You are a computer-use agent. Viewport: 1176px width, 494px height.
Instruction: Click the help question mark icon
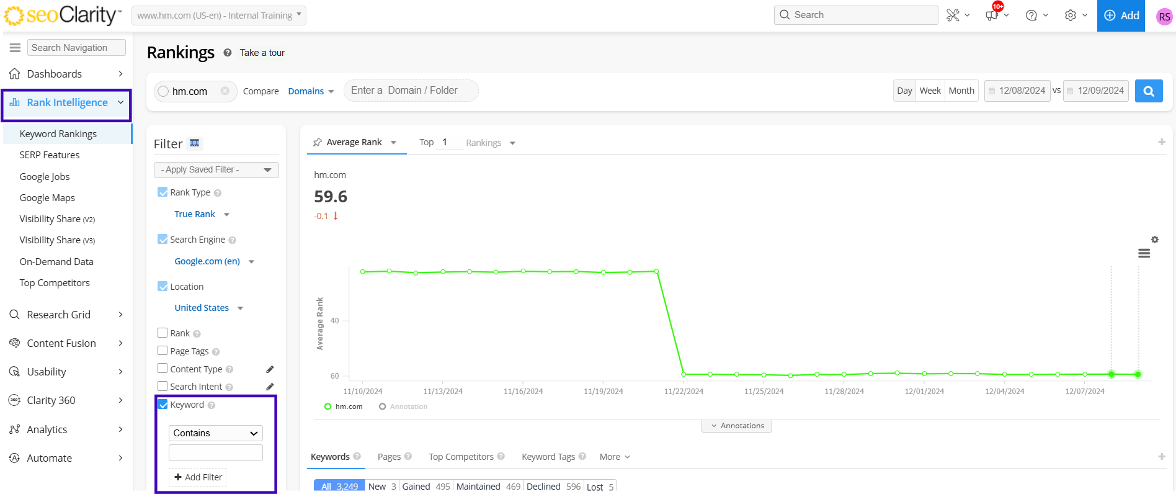click(1031, 16)
